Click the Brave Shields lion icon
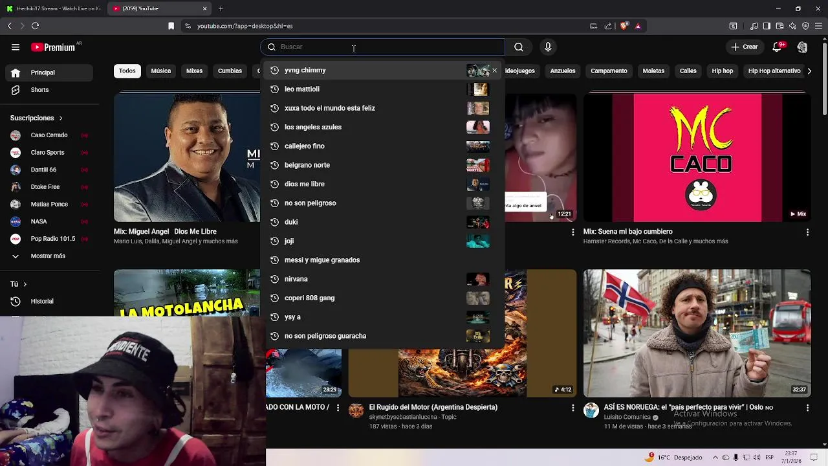 (624, 26)
